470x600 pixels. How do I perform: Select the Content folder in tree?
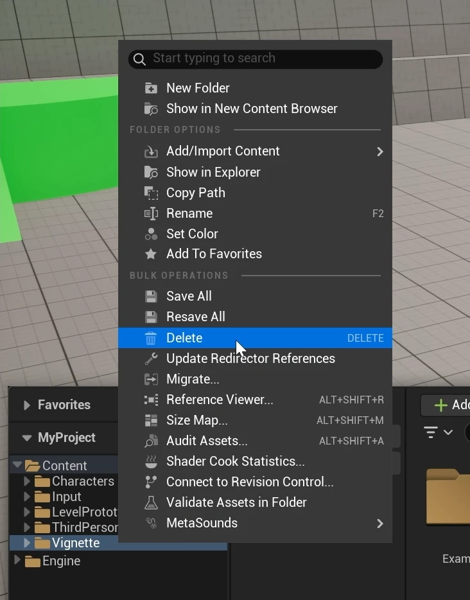[x=64, y=466]
